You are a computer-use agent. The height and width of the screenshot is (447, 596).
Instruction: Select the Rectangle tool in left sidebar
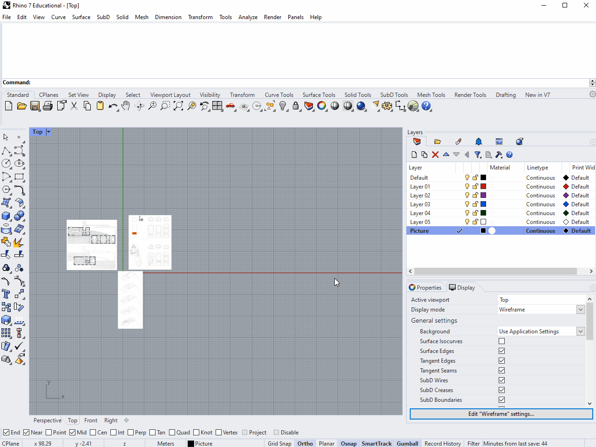click(x=19, y=177)
